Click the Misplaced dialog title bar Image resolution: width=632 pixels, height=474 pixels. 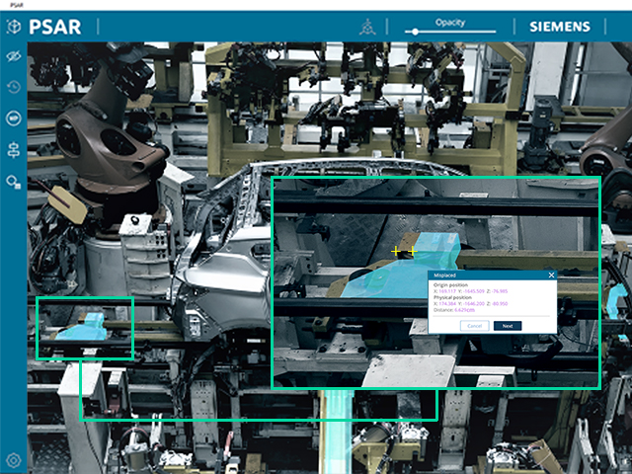click(x=488, y=275)
